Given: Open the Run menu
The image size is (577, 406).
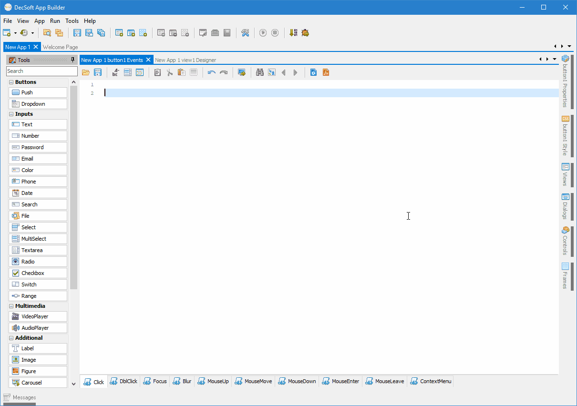Looking at the screenshot, I should [x=55, y=21].
